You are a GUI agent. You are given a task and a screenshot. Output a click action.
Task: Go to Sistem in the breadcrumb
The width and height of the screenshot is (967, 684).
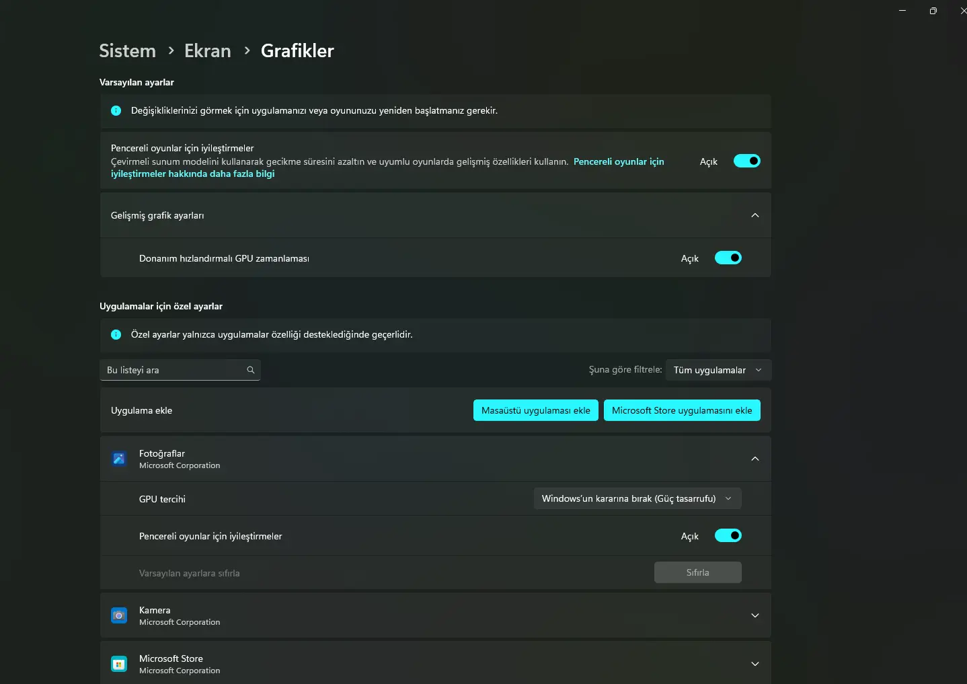click(x=127, y=50)
